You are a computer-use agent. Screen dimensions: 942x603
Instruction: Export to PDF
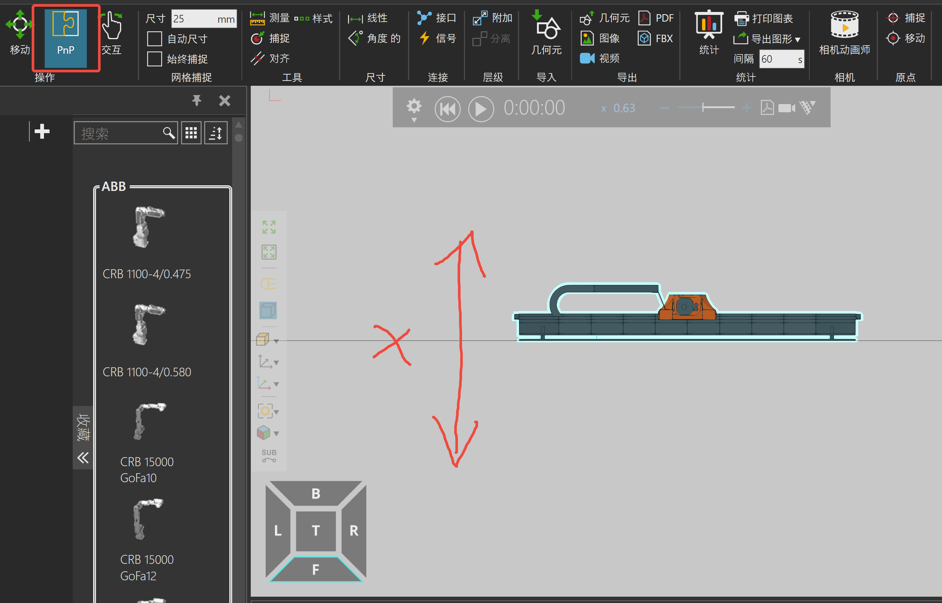click(x=656, y=18)
